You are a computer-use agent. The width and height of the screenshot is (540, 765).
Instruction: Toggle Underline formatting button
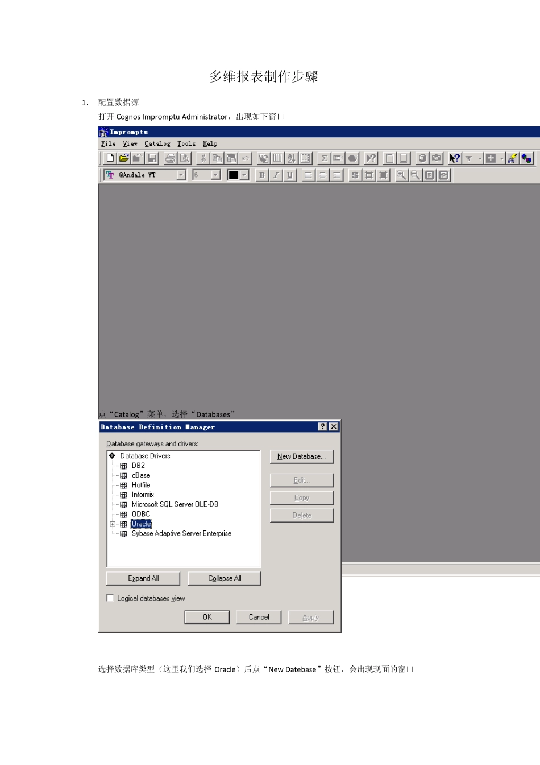[x=290, y=175]
